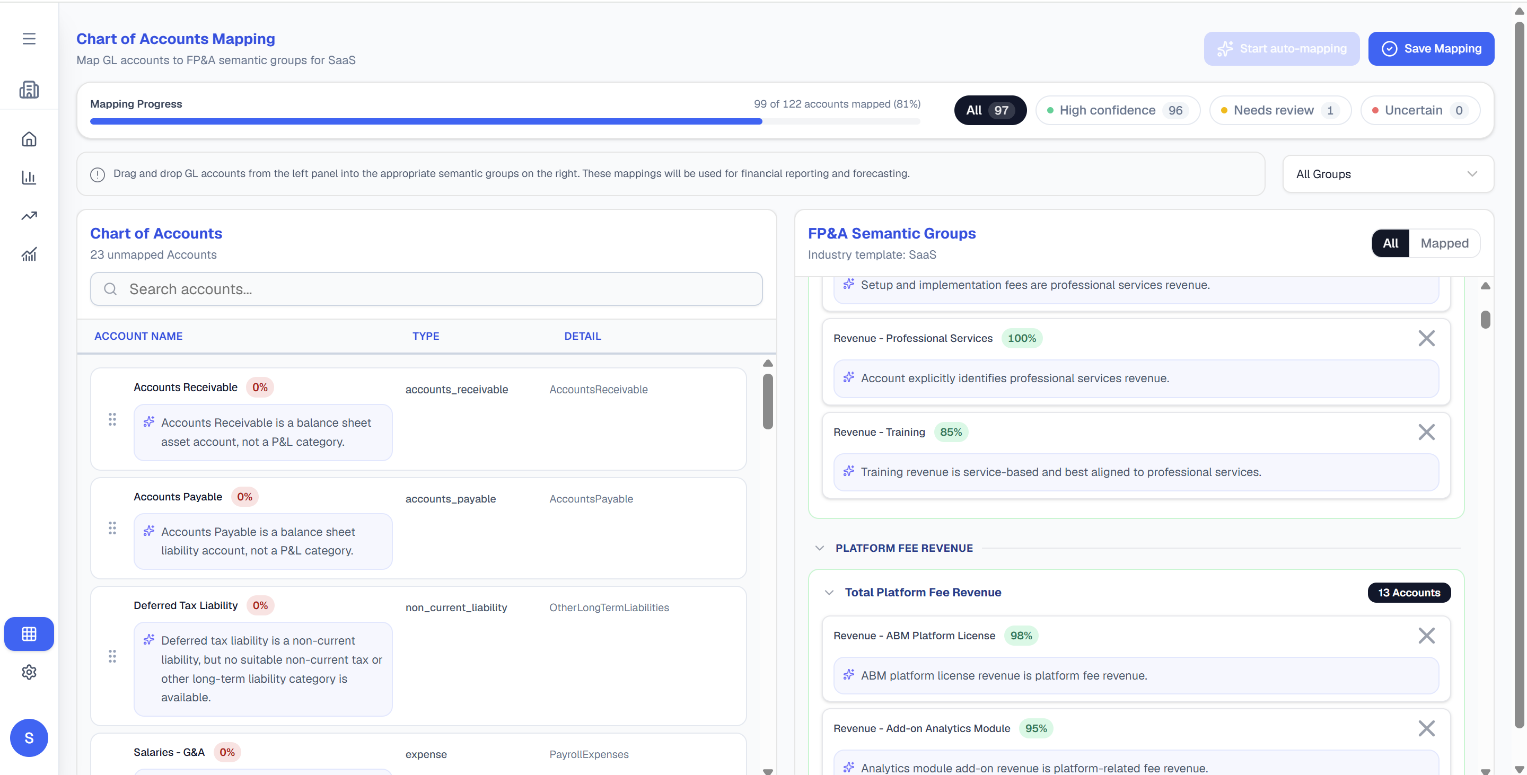Image resolution: width=1527 pixels, height=775 pixels.
Task: Click the accounts list scrollbar thumb
Action: pyautogui.click(x=768, y=401)
